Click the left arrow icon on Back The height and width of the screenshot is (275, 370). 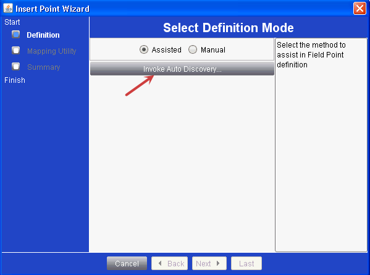[x=160, y=263]
